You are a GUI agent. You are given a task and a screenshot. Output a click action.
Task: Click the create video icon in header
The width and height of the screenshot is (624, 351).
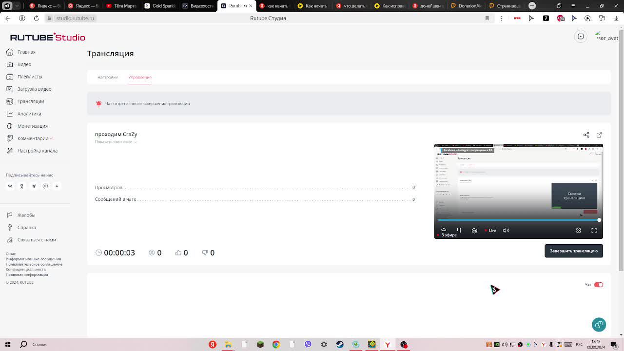581,37
